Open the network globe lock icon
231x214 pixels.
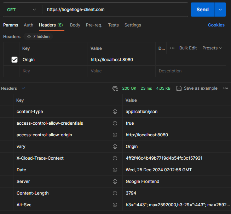[x=115, y=88]
